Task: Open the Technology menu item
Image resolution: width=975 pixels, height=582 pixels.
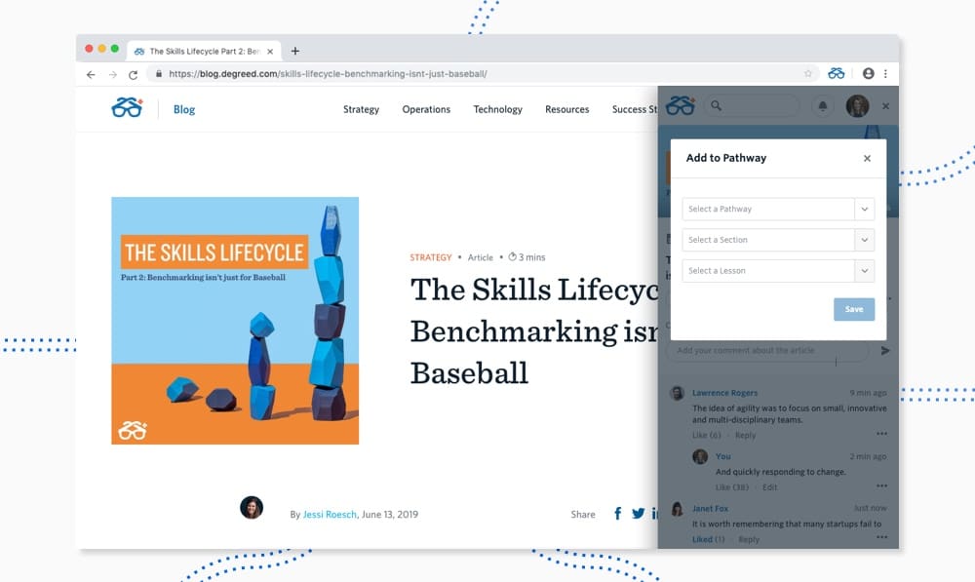Action: click(497, 109)
